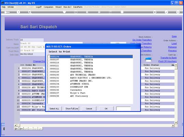Open the DataMarts menu
Image resolution: width=184 pixels, height=137 pixels.
[78, 7]
